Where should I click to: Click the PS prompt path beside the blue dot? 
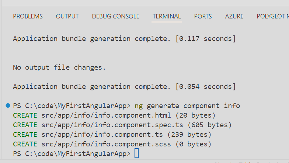[72, 106]
